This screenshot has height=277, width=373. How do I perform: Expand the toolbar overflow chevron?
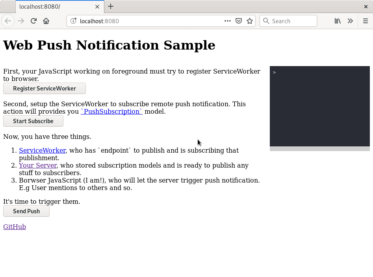click(x=351, y=20)
